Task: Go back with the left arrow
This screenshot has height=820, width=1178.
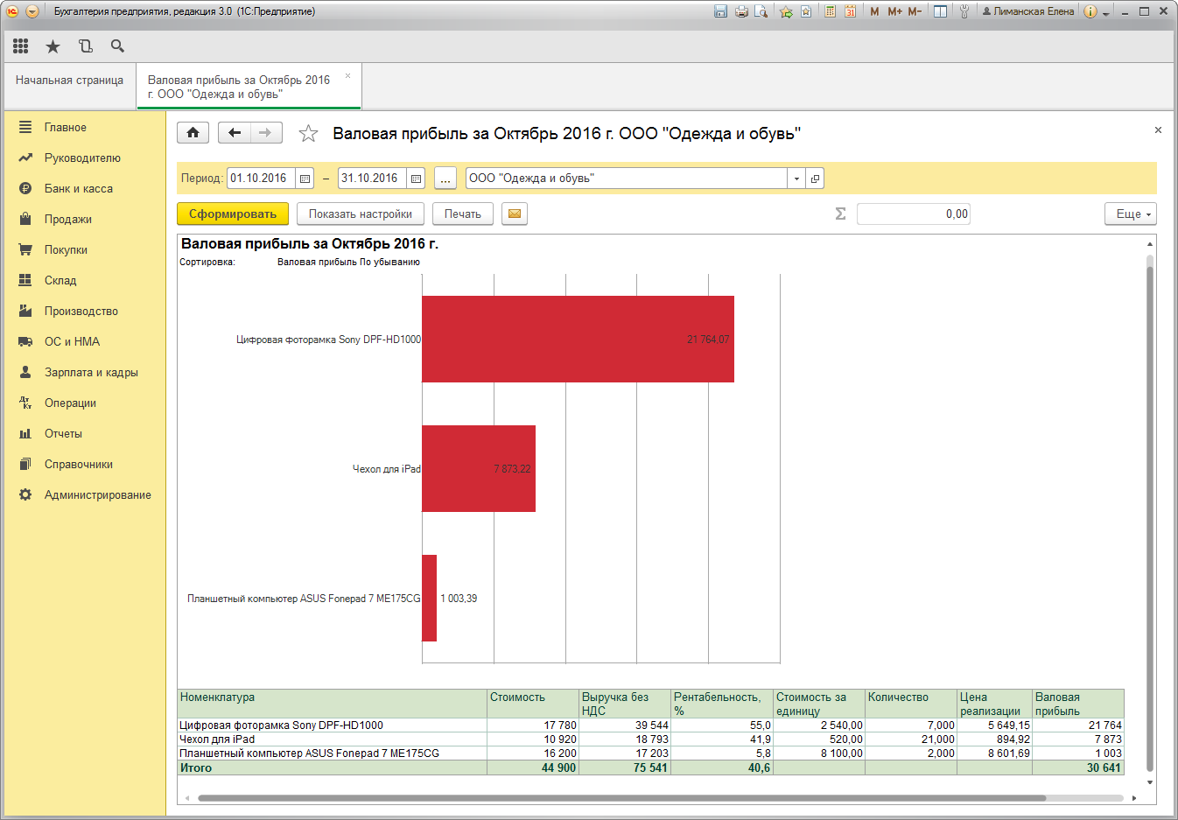Action: click(x=234, y=133)
